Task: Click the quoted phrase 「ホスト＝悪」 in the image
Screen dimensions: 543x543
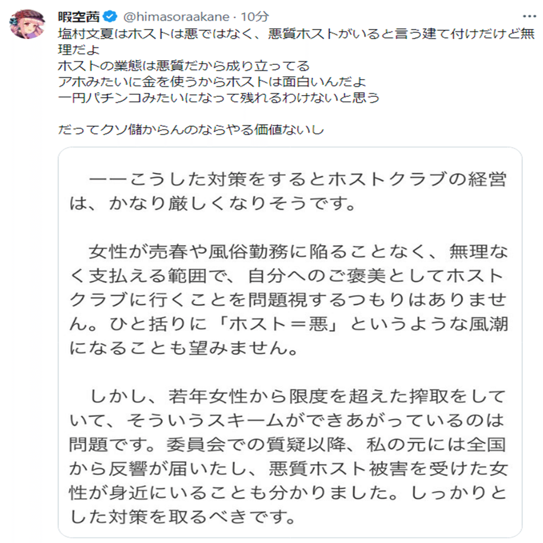Action: 278,324
